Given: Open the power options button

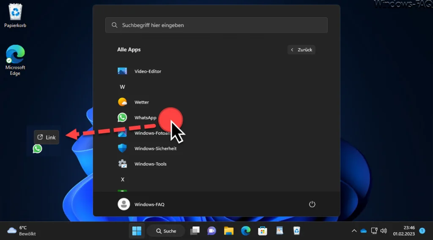Looking at the screenshot, I should (x=312, y=204).
